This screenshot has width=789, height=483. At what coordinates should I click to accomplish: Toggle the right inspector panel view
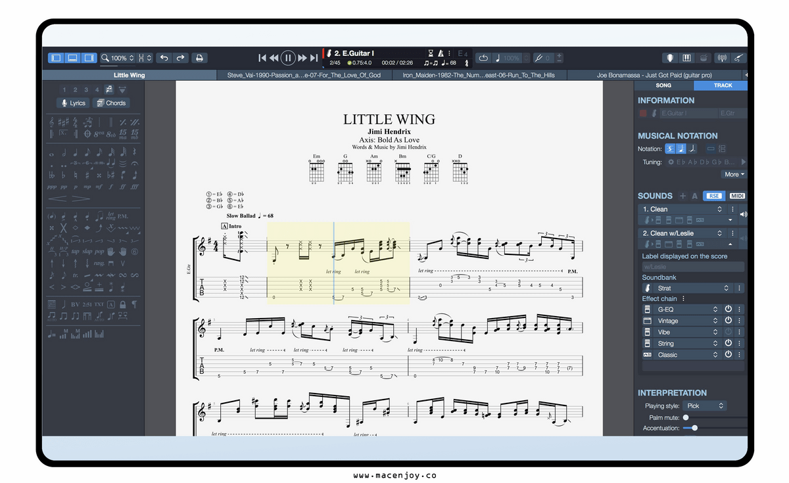pyautogui.click(x=89, y=58)
